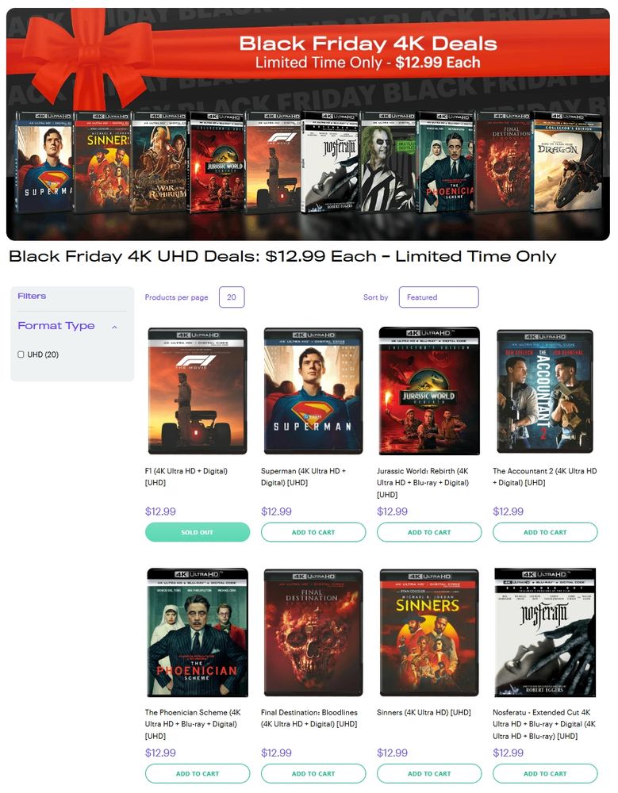Screen dimensions: 618x793
Task: Open Final Destination: Bloodlines title link
Action: pyautogui.click(x=309, y=718)
